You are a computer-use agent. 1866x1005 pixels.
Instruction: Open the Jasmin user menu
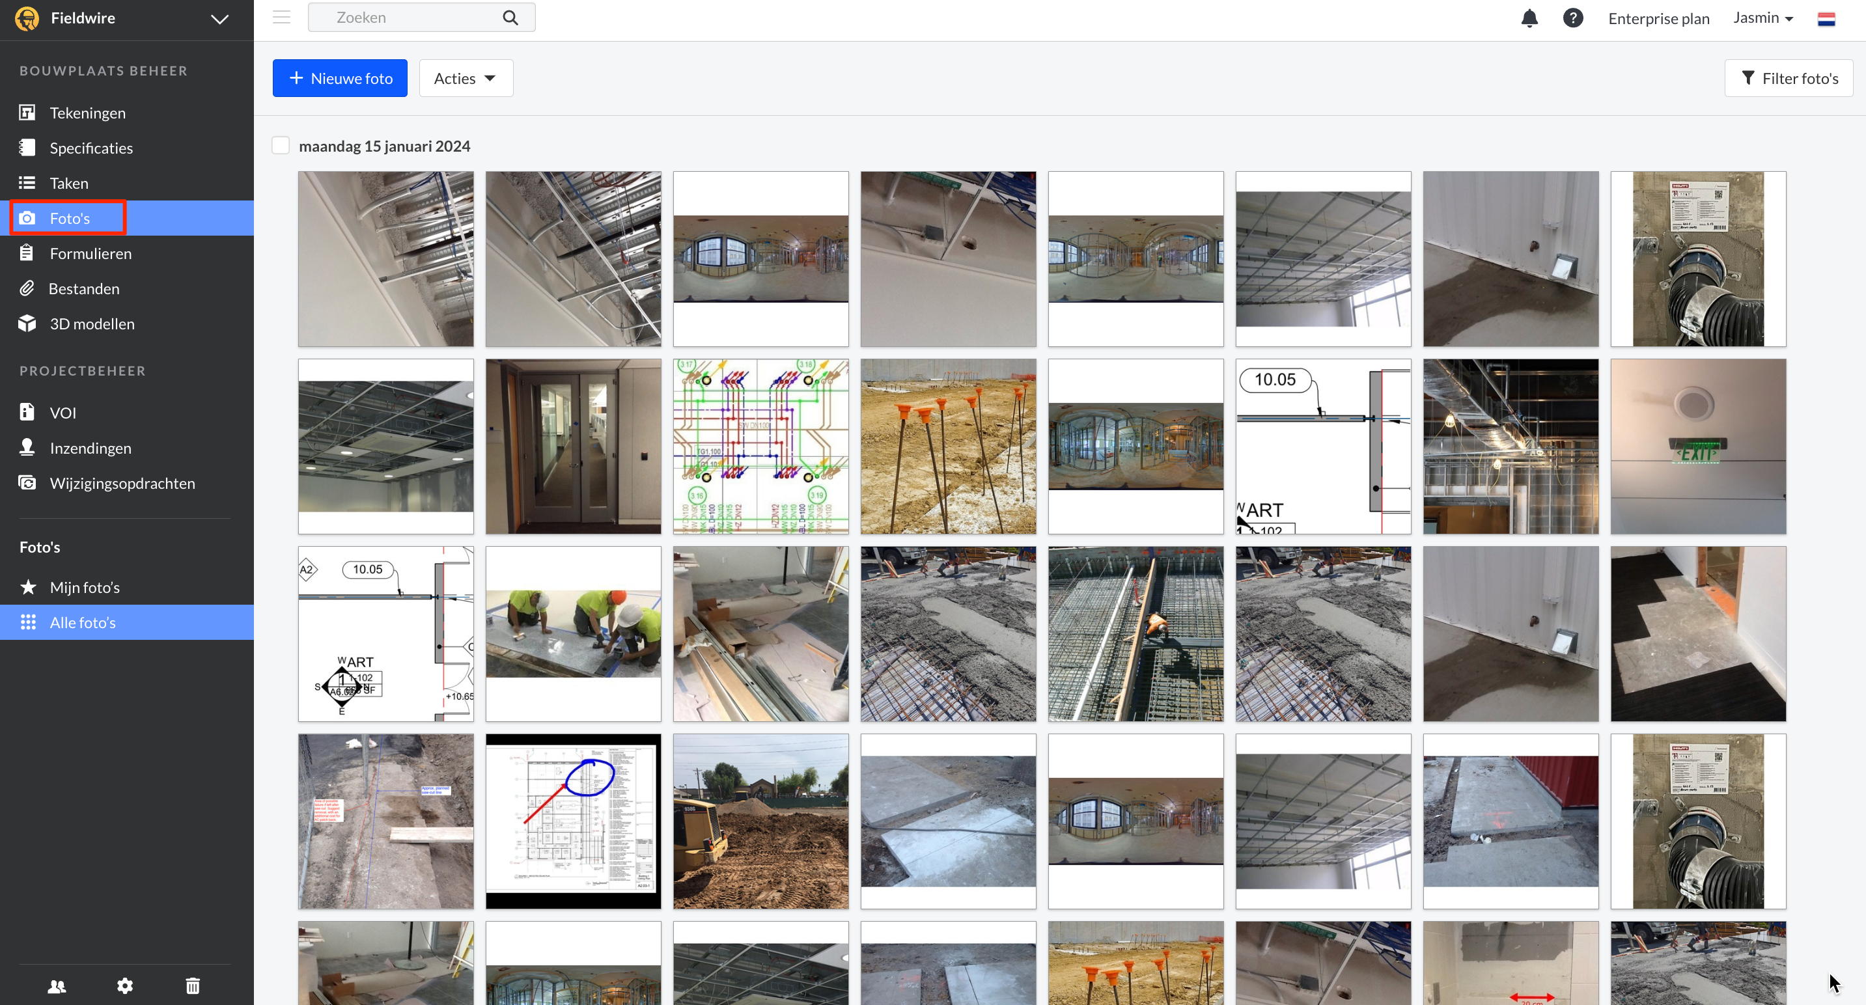tap(1762, 18)
